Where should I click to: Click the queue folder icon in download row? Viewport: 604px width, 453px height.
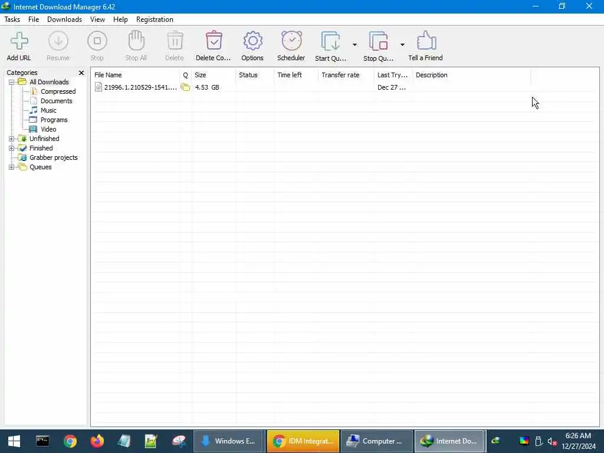coord(185,87)
